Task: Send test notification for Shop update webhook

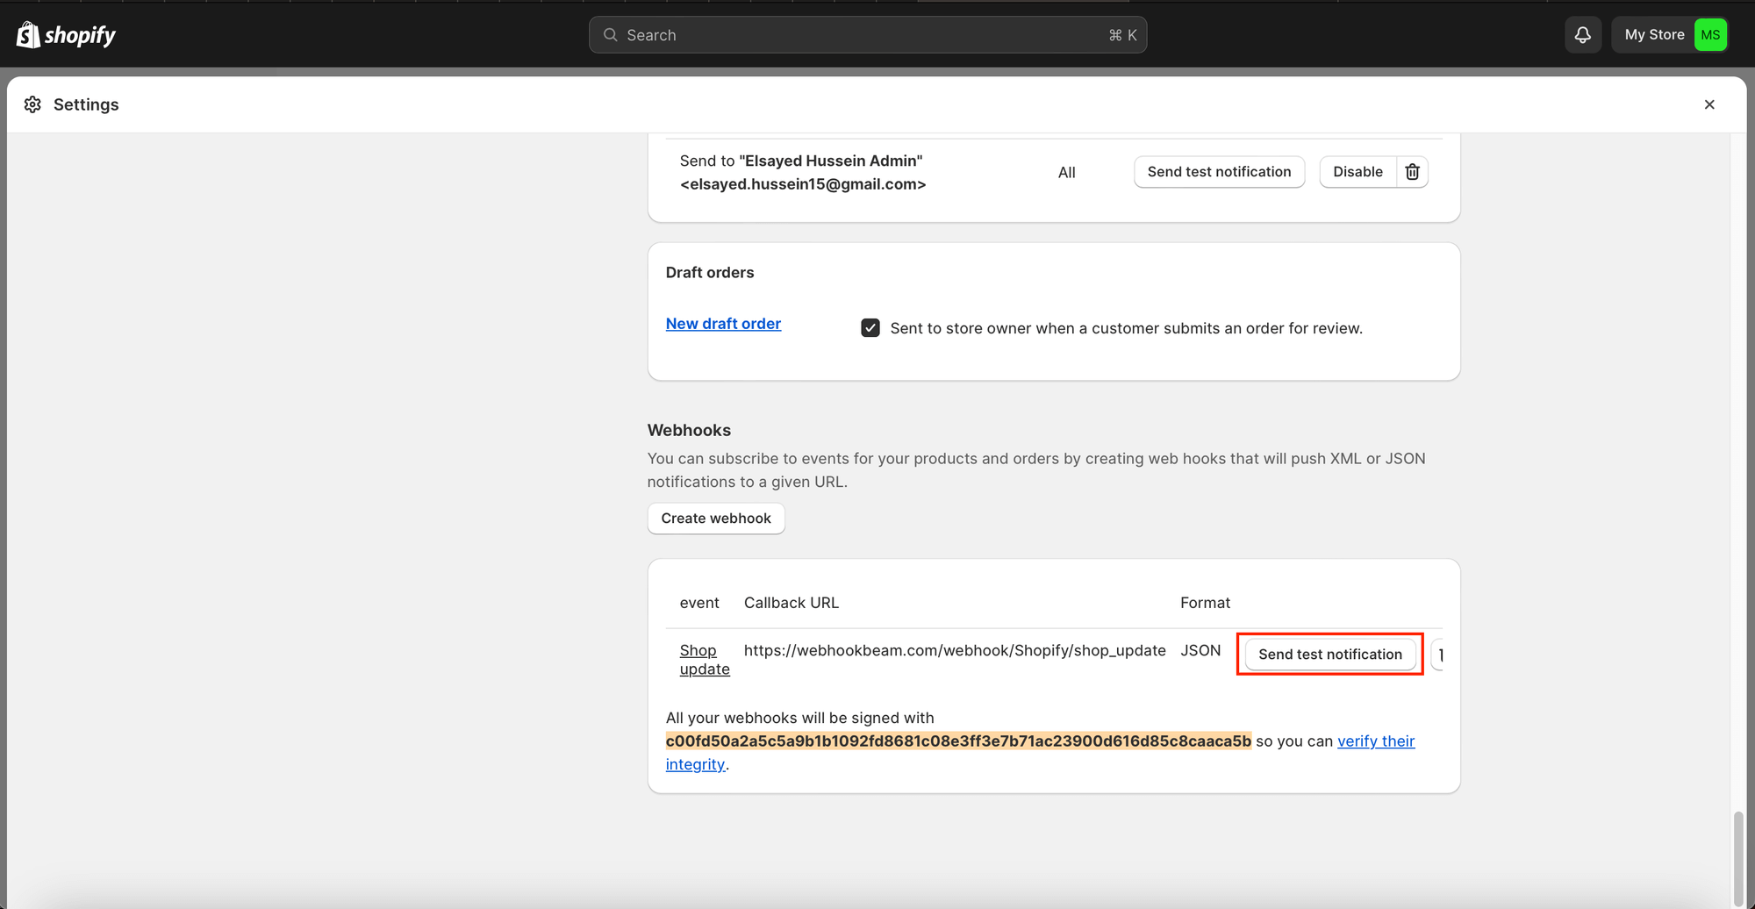Action: tap(1329, 655)
